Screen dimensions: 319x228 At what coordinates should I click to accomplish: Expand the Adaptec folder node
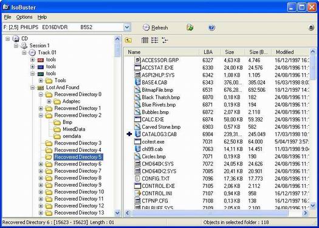tap(49, 102)
